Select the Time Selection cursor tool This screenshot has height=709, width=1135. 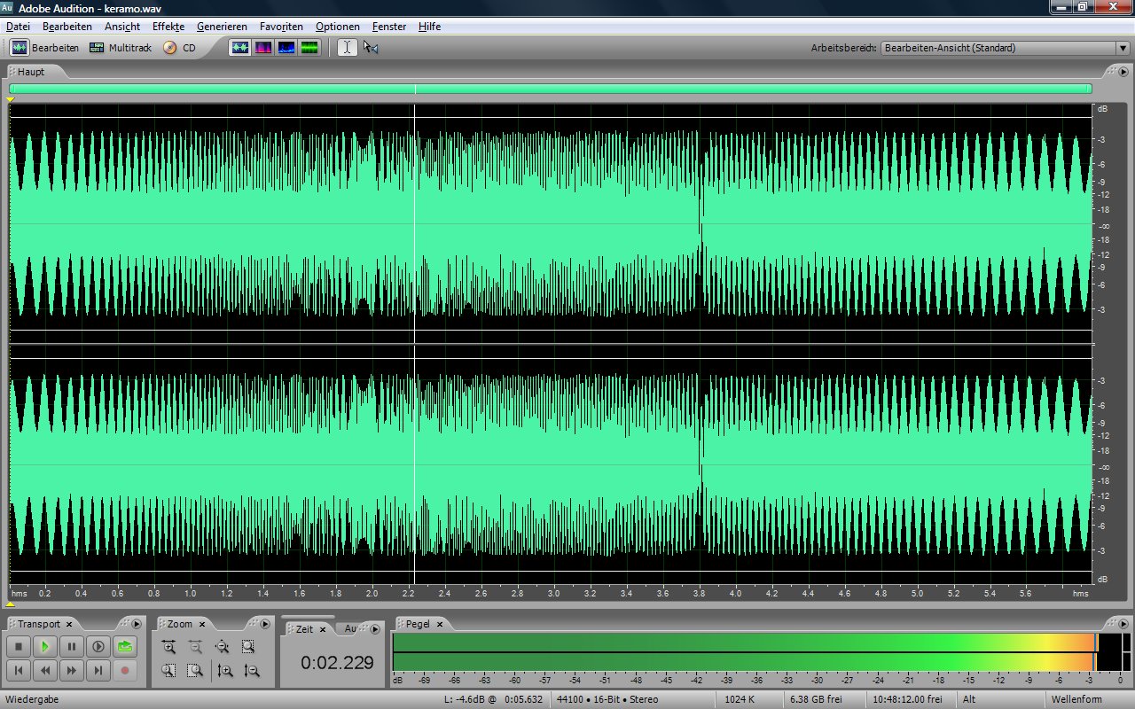(348, 48)
